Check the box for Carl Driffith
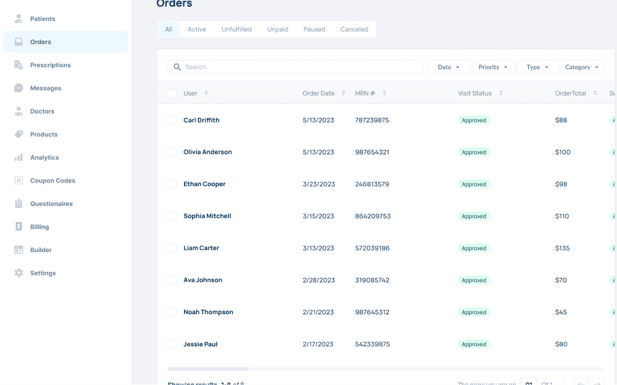This screenshot has width=617, height=385. point(172,120)
